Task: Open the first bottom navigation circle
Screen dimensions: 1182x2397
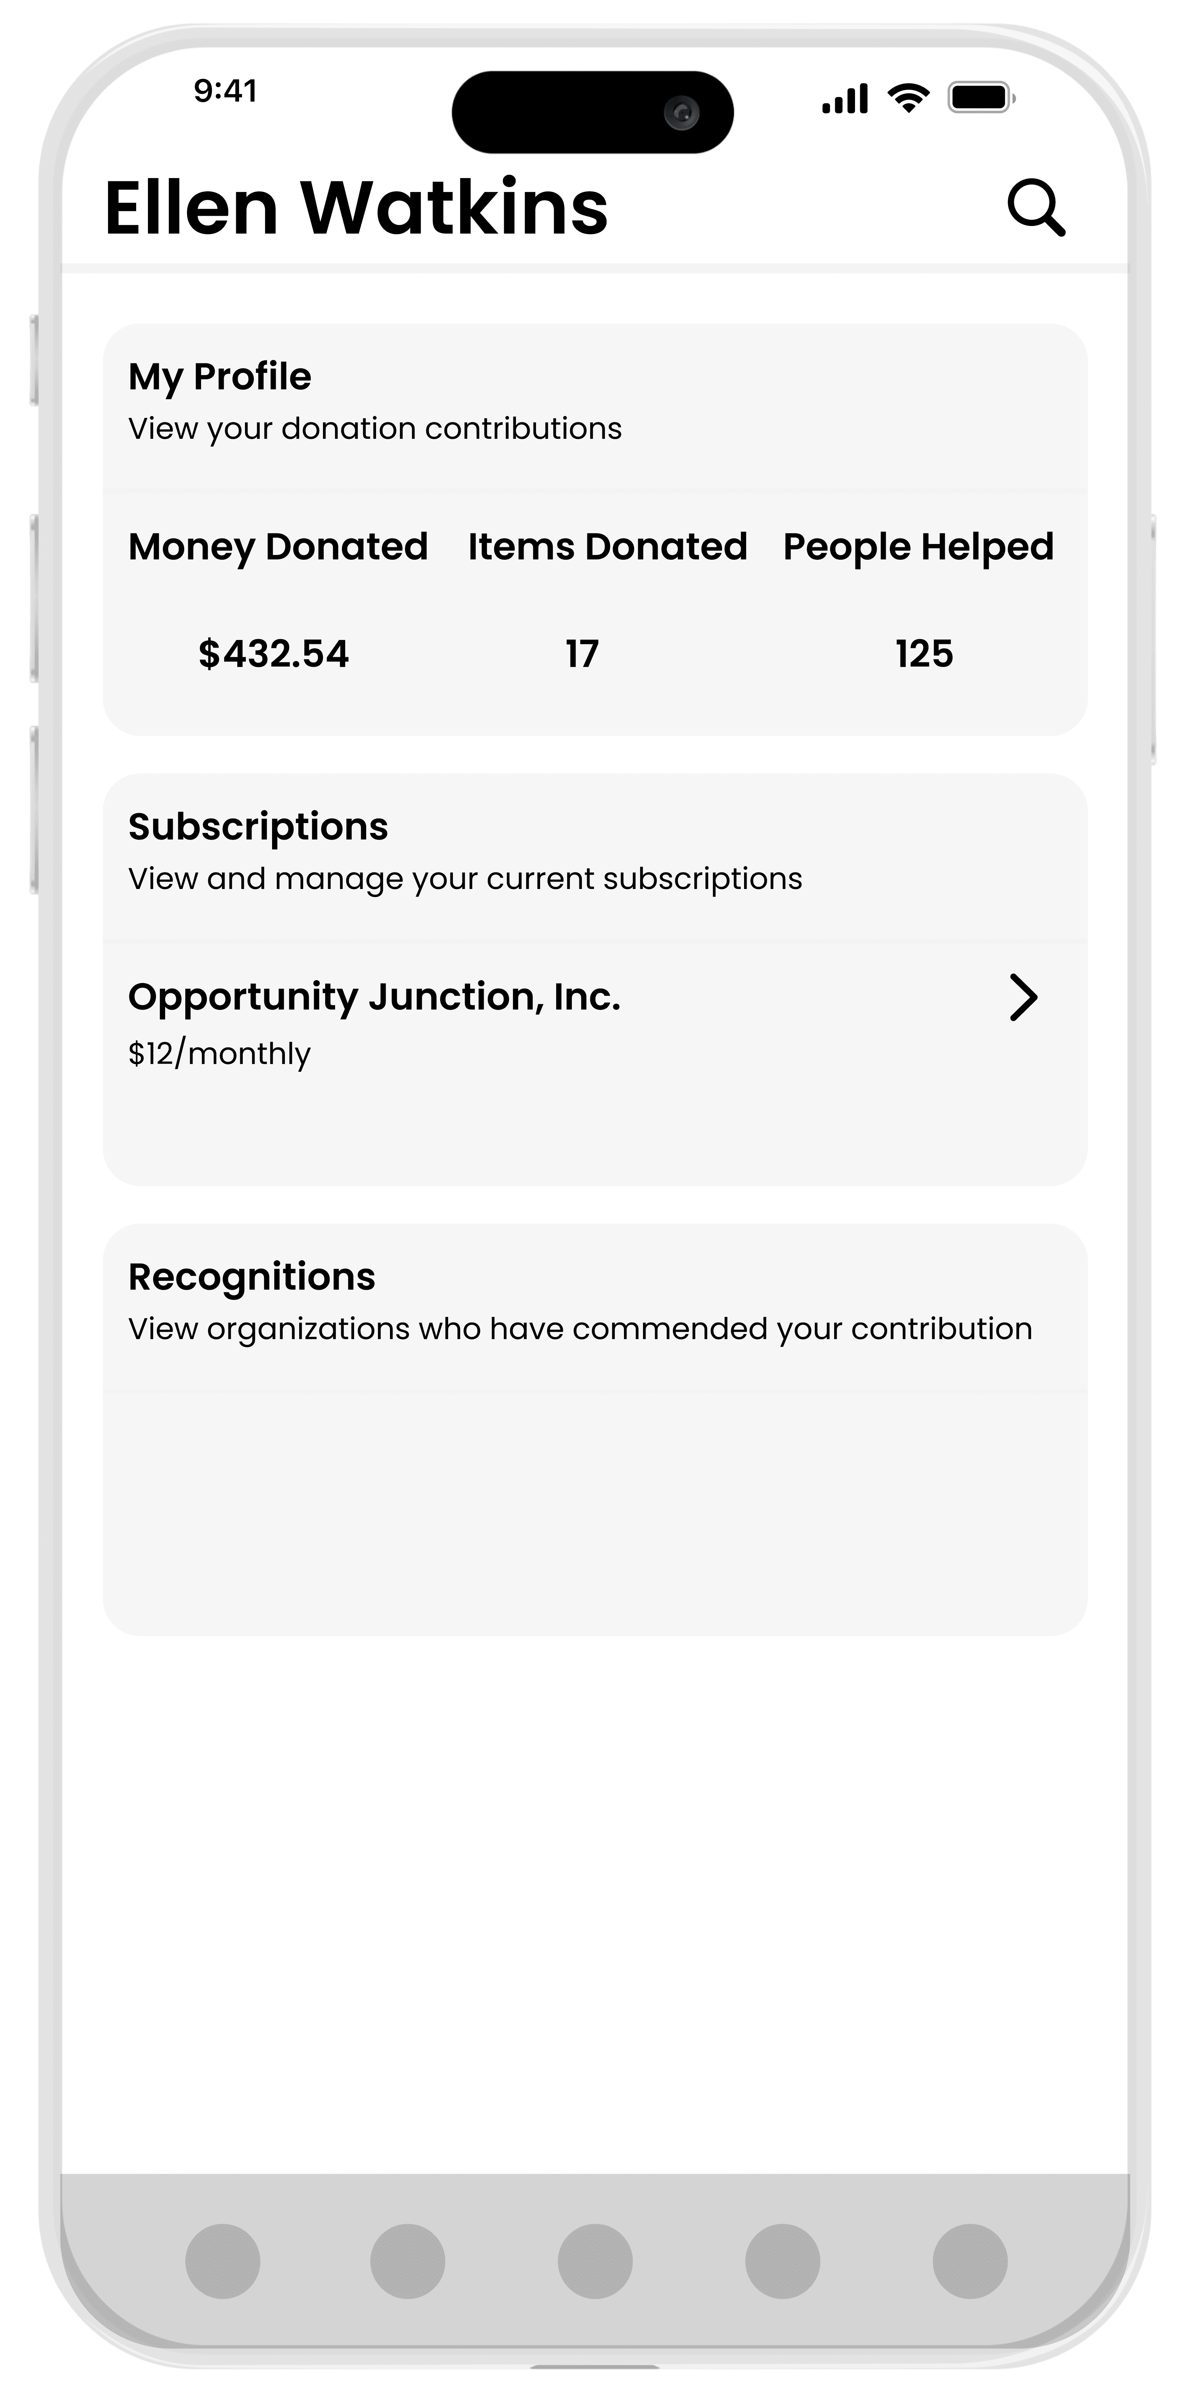Action: 222,2260
